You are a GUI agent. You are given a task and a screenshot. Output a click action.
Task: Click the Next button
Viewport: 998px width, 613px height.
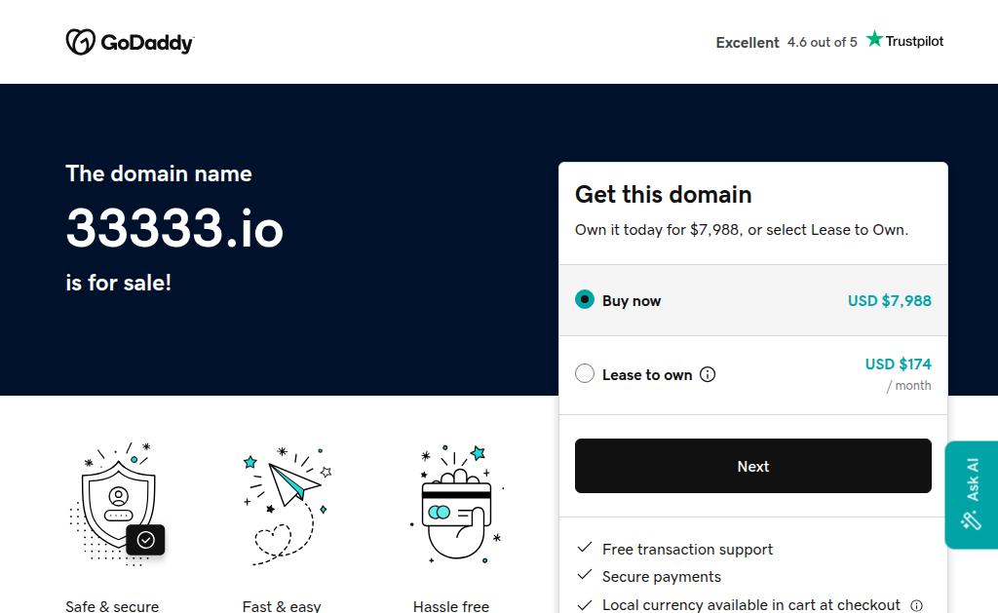tap(753, 466)
